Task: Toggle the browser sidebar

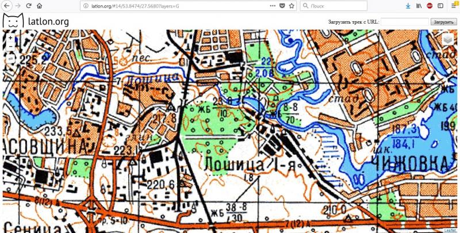Action: coord(439,6)
